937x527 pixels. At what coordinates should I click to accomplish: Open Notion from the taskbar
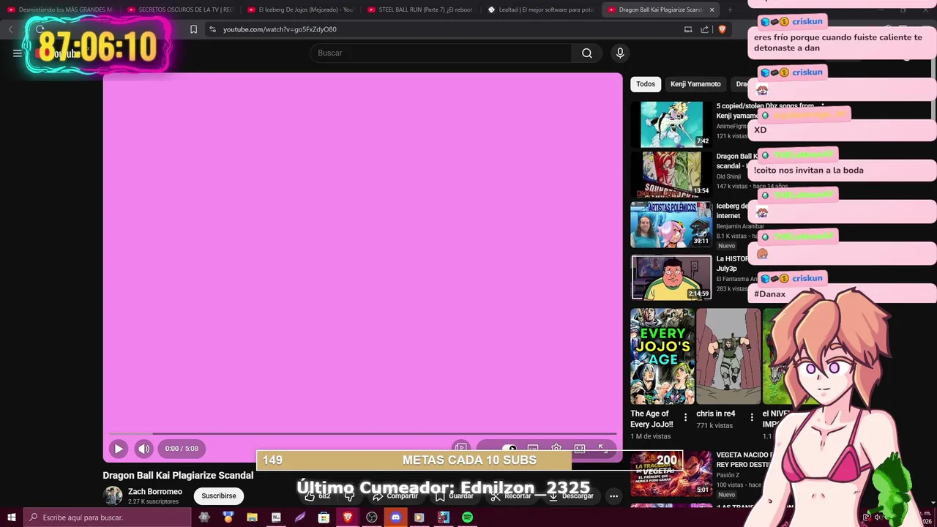coord(276,517)
